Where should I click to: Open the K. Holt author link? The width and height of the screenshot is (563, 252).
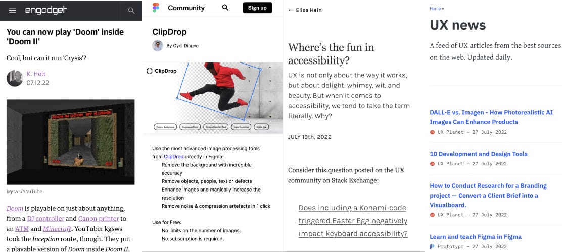(x=36, y=74)
